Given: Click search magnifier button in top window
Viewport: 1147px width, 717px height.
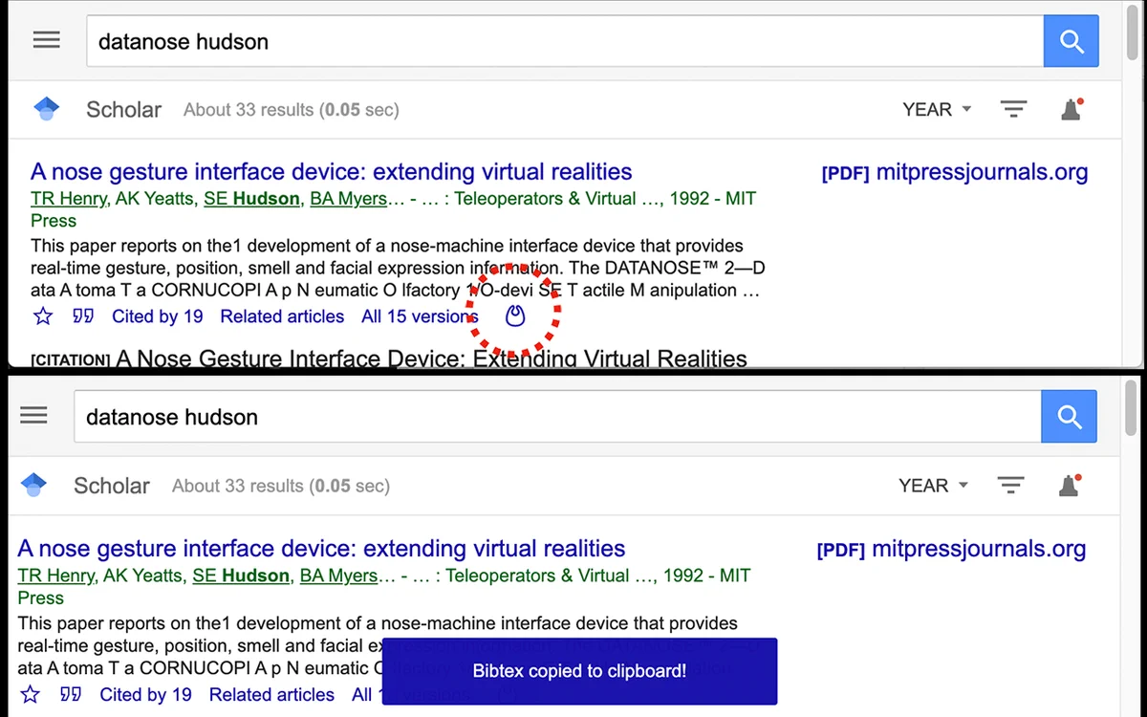Looking at the screenshot, I should (x=1071, y=41).
